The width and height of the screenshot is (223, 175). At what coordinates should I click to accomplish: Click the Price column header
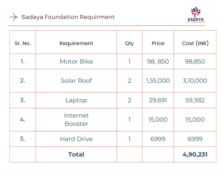pos(158,43)
